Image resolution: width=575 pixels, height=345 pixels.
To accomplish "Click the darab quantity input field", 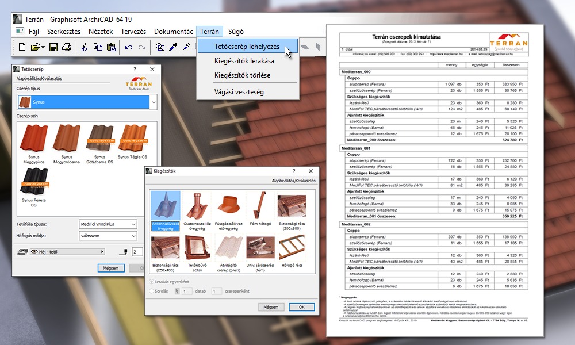I will pyautogui.click(x=187, y=291).
